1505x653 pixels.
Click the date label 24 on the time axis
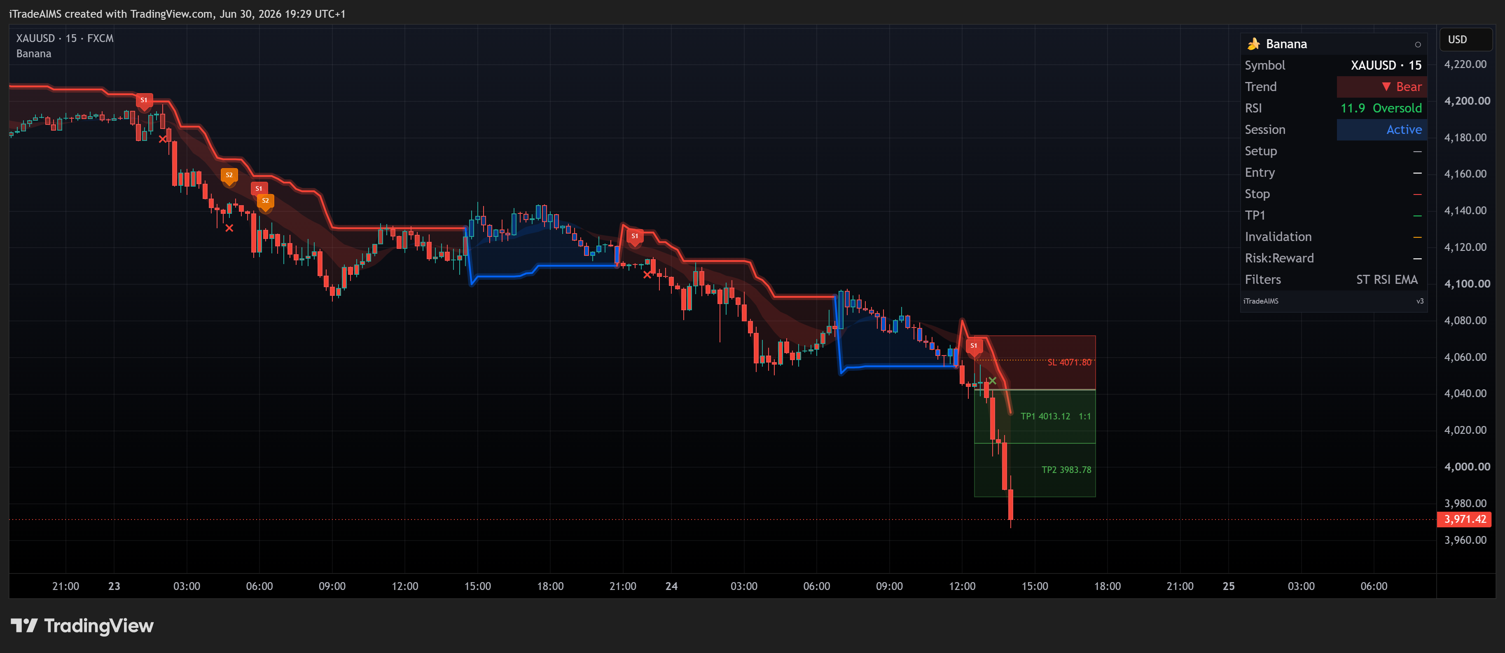(671, 586)
